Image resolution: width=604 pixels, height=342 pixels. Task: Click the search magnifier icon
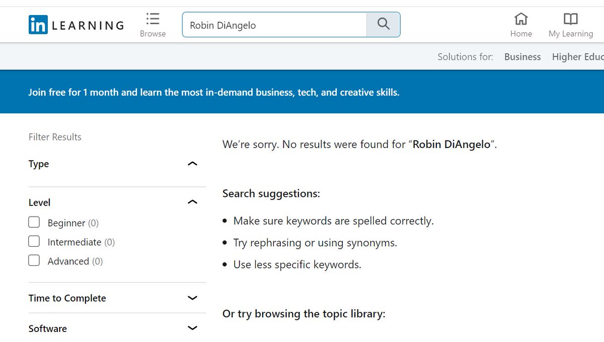[384, 24]
